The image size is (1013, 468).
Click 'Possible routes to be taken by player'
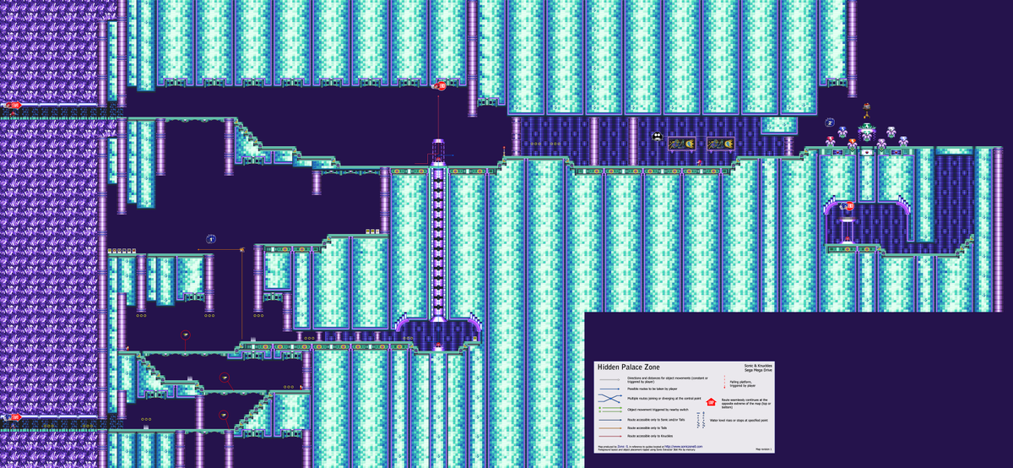[653, 389]
